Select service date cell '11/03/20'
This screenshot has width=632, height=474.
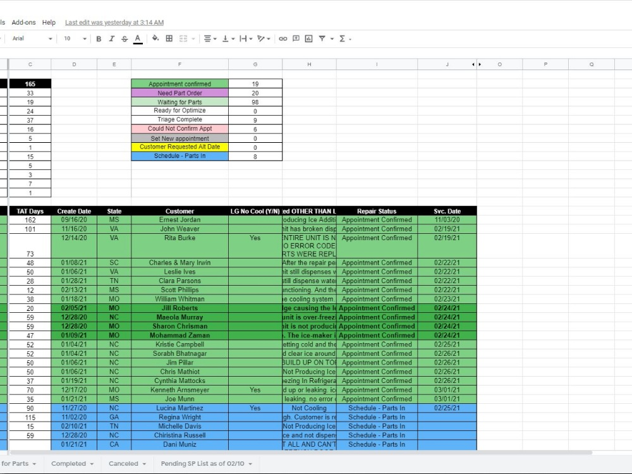[447, 220]
